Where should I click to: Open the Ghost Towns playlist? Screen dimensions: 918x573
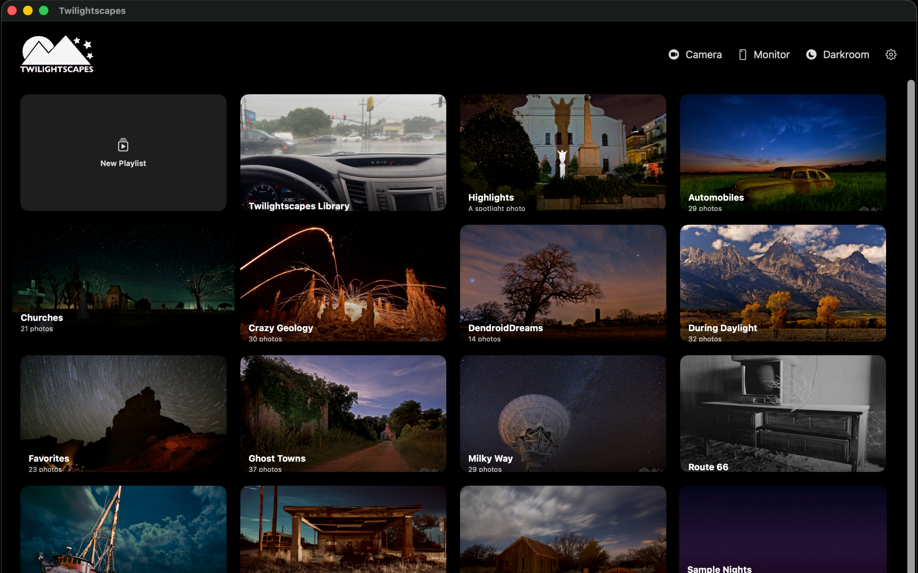343,413
